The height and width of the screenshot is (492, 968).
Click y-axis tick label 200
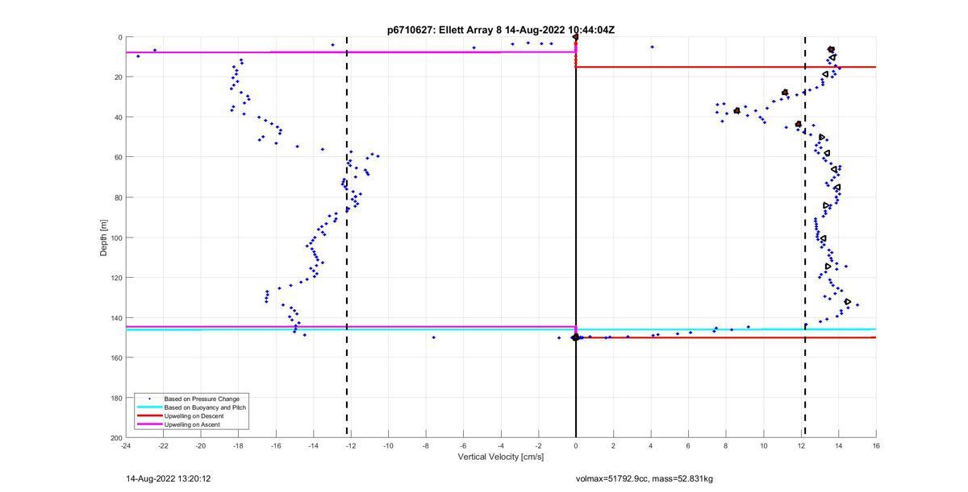click(x=116, y=437)
